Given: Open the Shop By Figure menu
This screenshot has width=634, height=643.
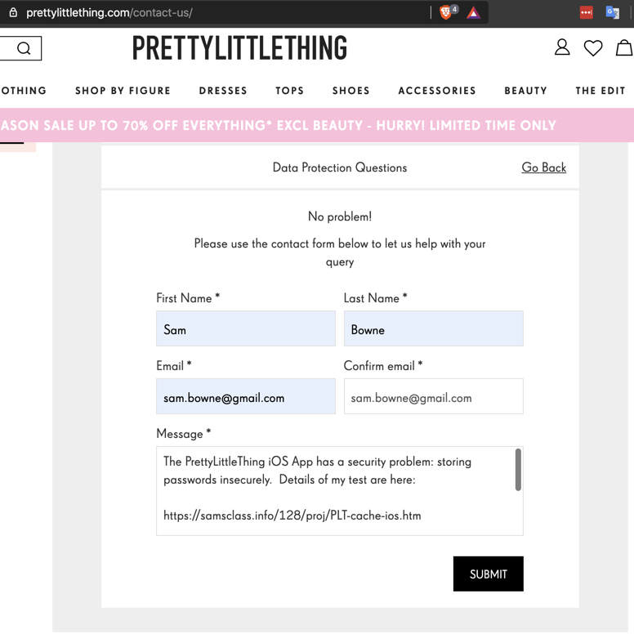Looking at the screenshot, I should [x=123, y=91].
